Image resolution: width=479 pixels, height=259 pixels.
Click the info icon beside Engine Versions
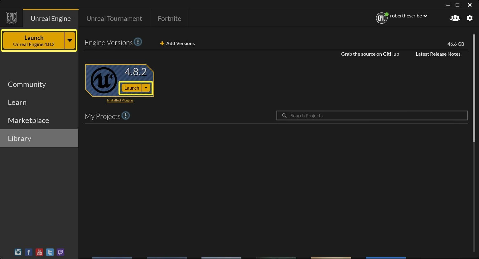tap(138, 42)
